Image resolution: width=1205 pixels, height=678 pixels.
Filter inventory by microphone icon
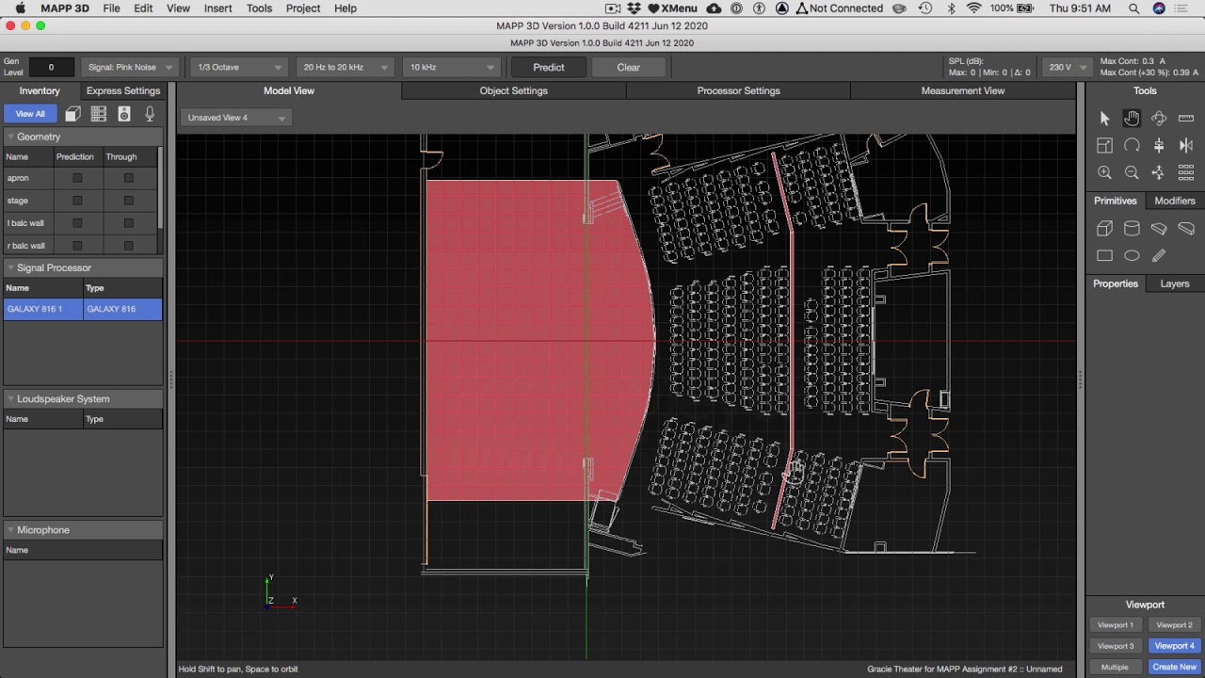(x=150, y=114)
